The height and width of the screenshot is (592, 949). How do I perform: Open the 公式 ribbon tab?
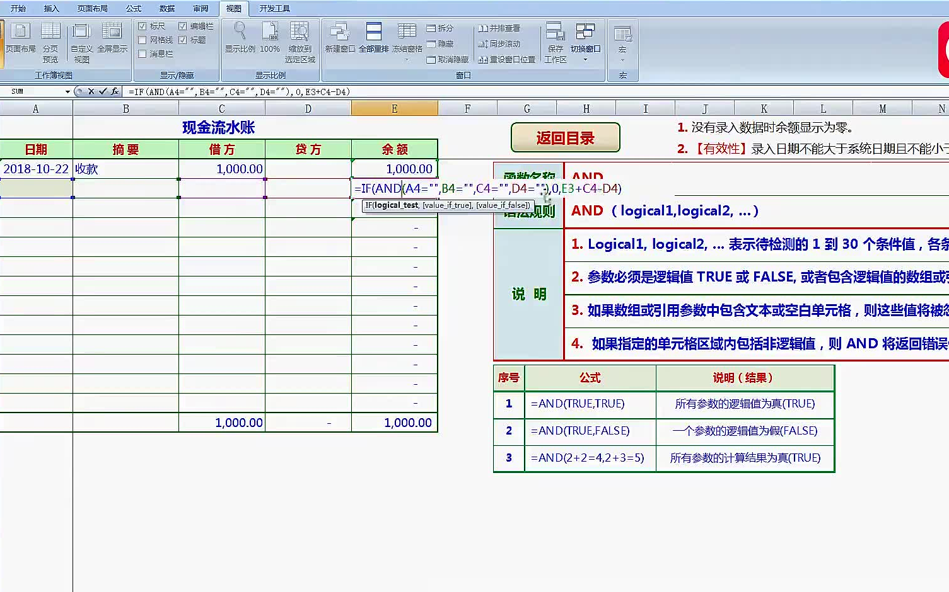pyautogui.click(x=133, y=8)
